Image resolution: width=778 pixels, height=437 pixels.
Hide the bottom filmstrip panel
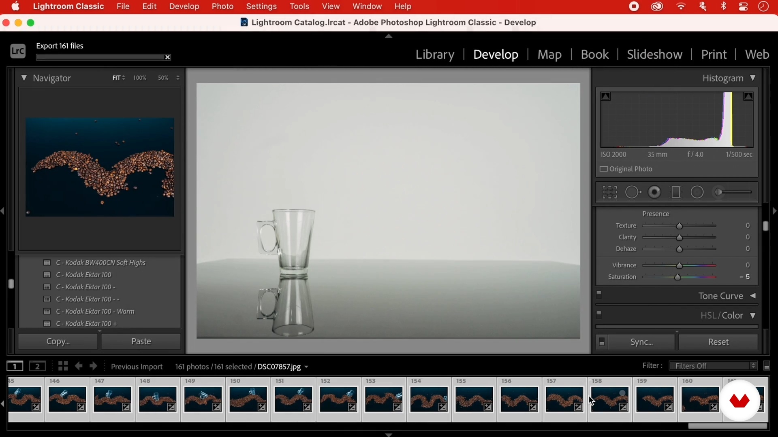[389, 435]
